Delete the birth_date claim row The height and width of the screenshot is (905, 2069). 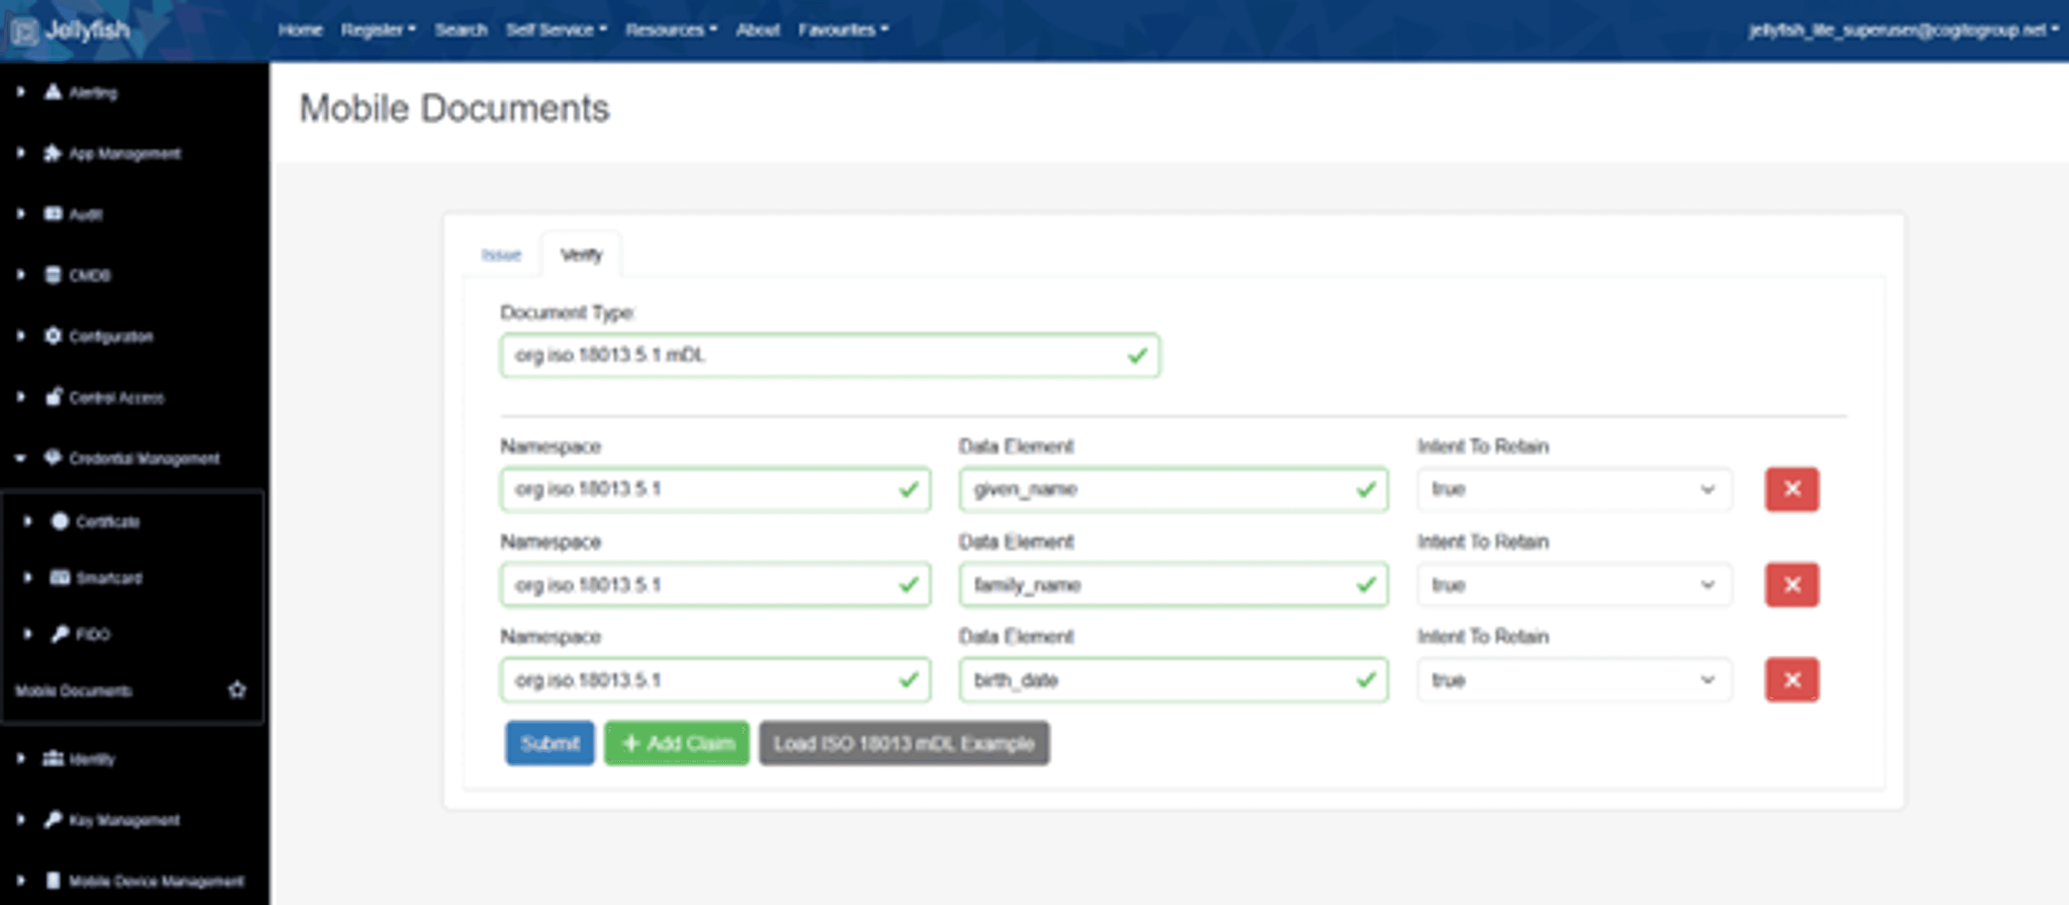pyautogui.click(x=1791, y=680)
